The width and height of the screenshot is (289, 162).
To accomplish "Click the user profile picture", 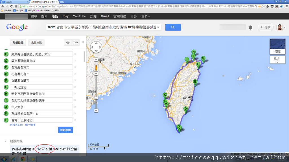I will click(279, 27).
